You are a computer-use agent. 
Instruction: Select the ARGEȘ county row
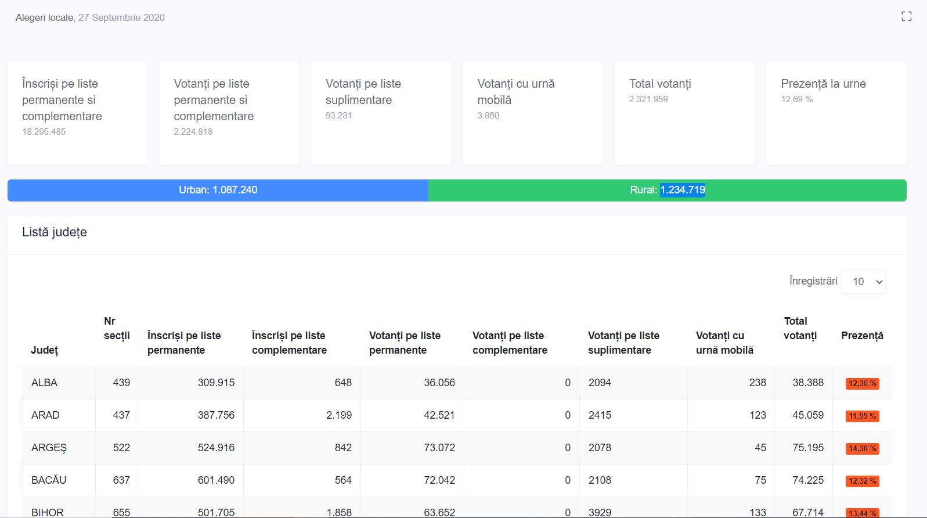coord(49,448)
